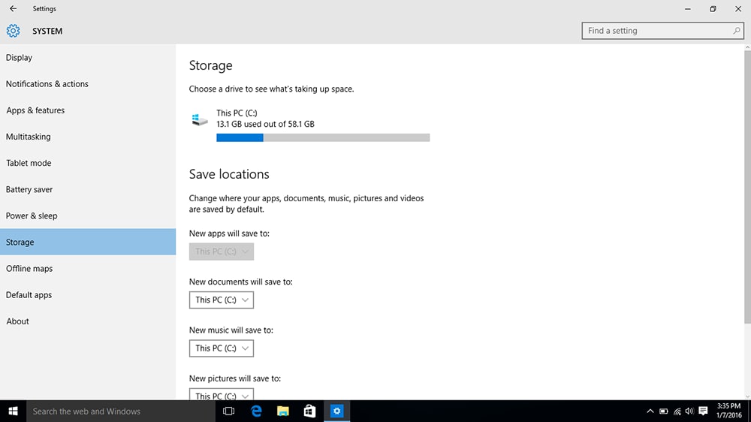Click the vertical scrollbar of Storage page
The height and width of the screenshot is (422, 751).
pos(747,187)
